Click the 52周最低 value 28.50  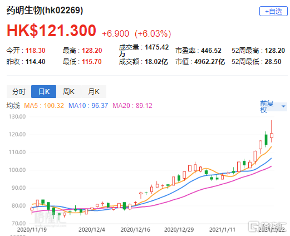point(273,62)
